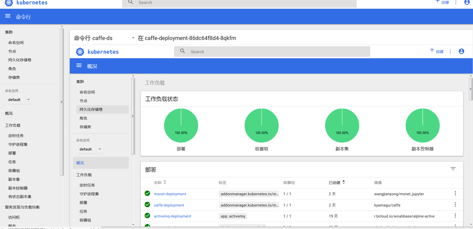Click the image name wangjianyong/mxnet_jupyter
The image size is (473, 229).
(x=399, y=194)
